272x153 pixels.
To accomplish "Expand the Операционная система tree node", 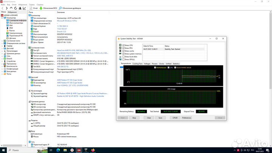I will [x=2, y=43].
